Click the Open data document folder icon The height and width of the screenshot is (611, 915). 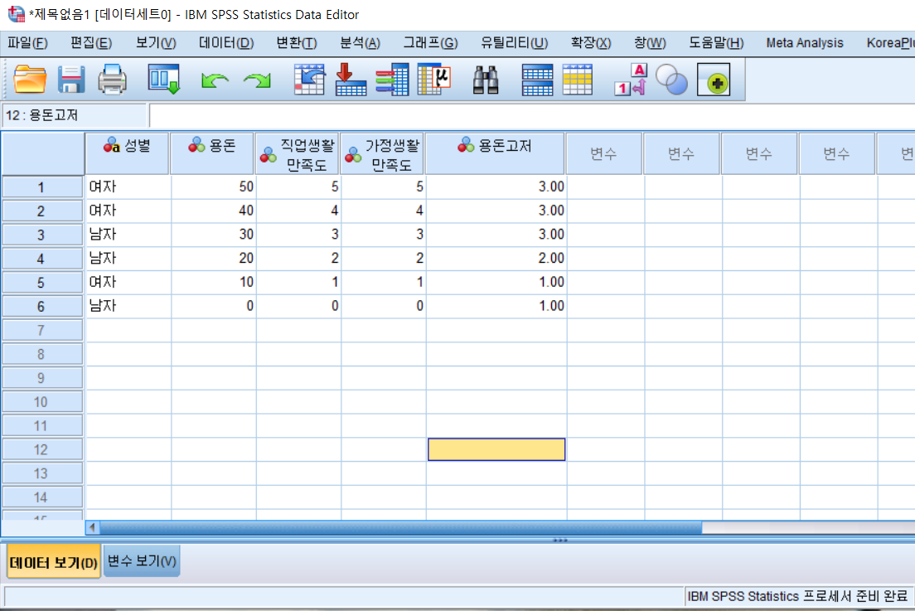30,80
